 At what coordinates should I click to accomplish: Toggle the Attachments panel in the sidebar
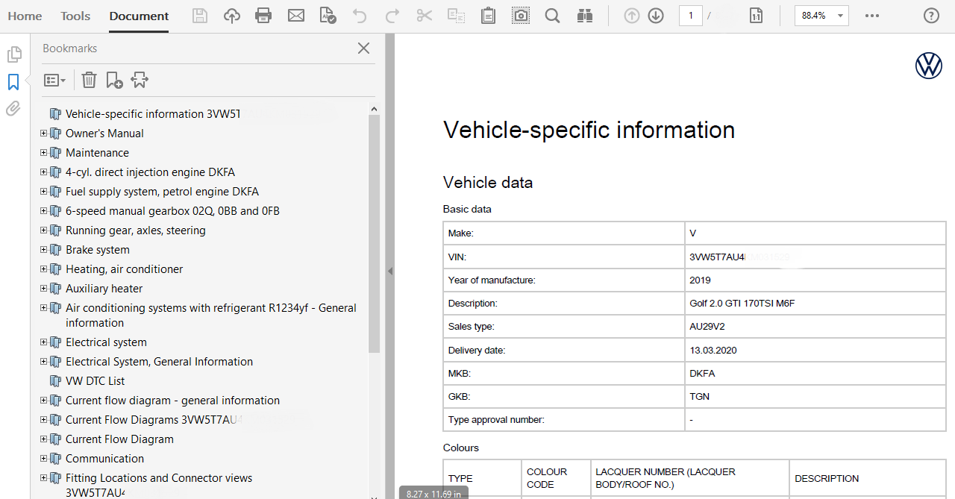click(x=13, y=108)
